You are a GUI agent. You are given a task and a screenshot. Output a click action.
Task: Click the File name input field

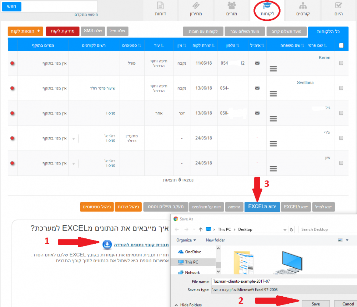(x=282, y=282)
